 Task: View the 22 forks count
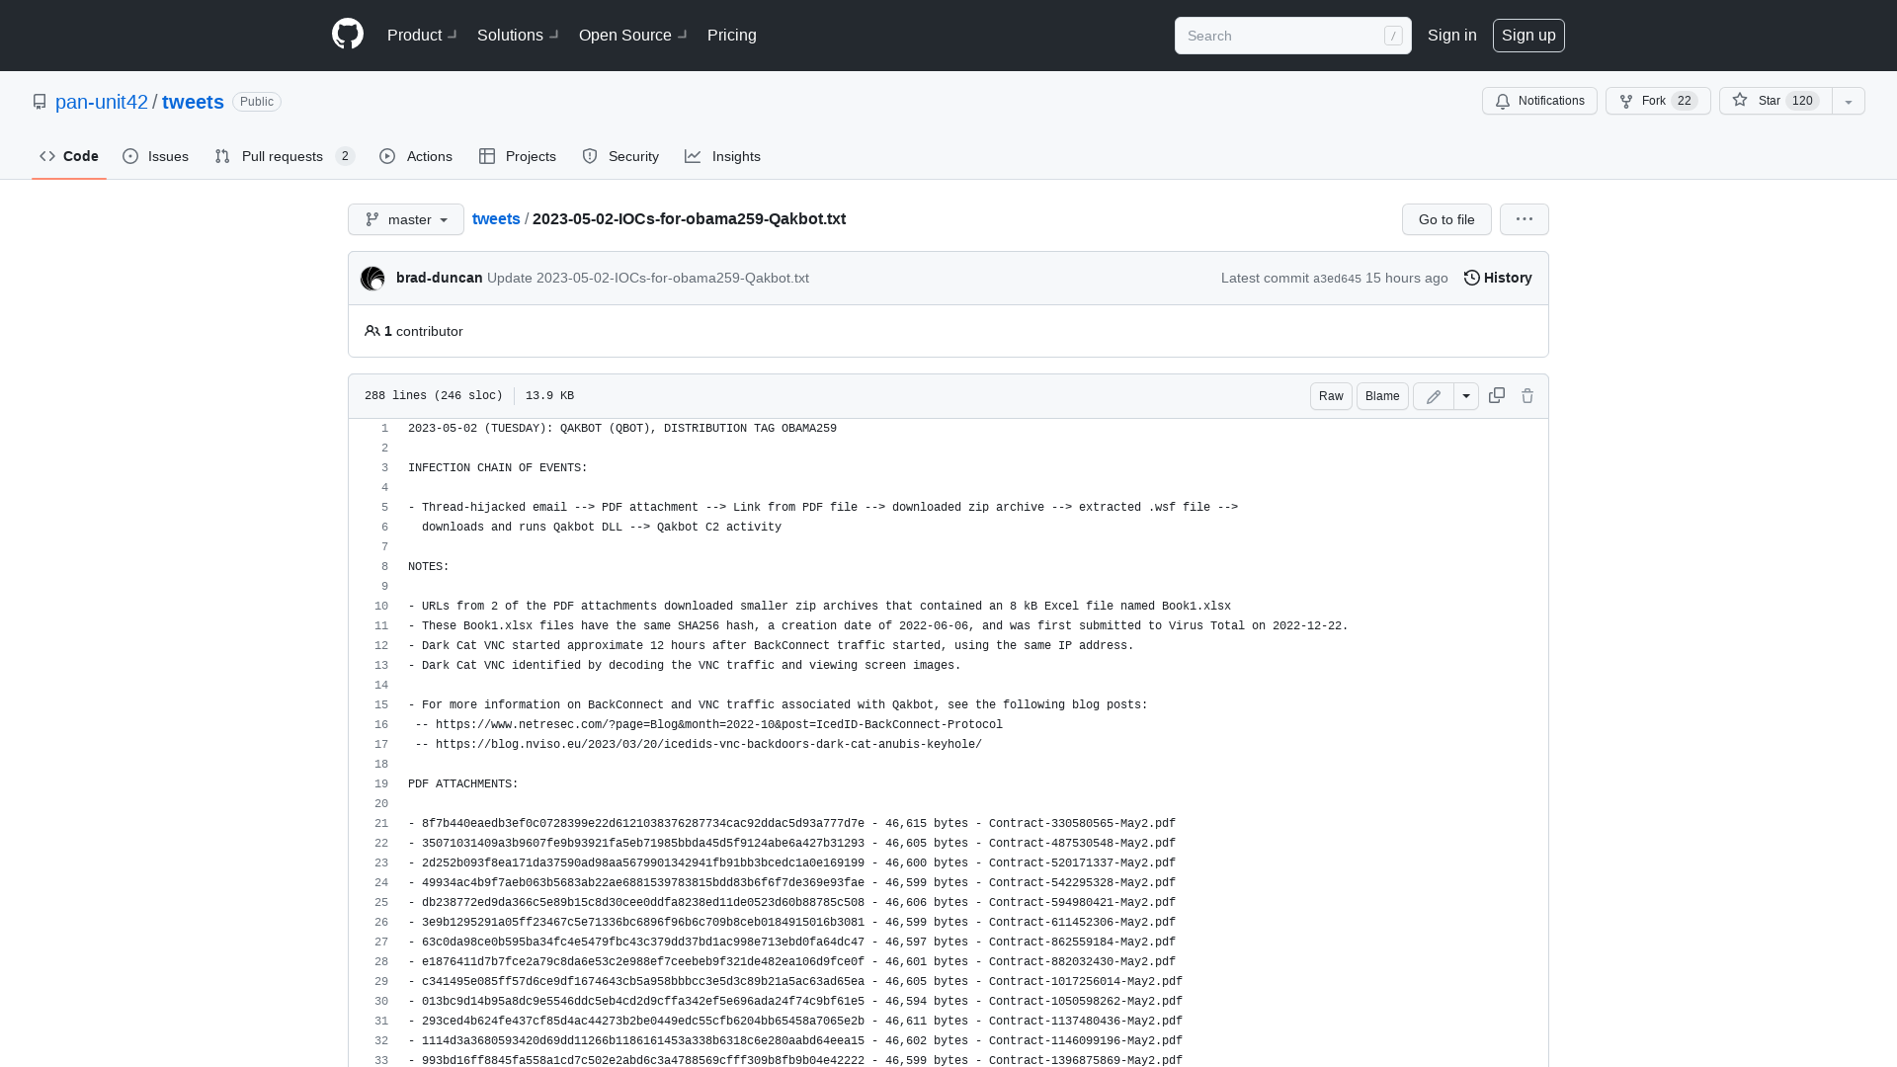click(1685, 101)
